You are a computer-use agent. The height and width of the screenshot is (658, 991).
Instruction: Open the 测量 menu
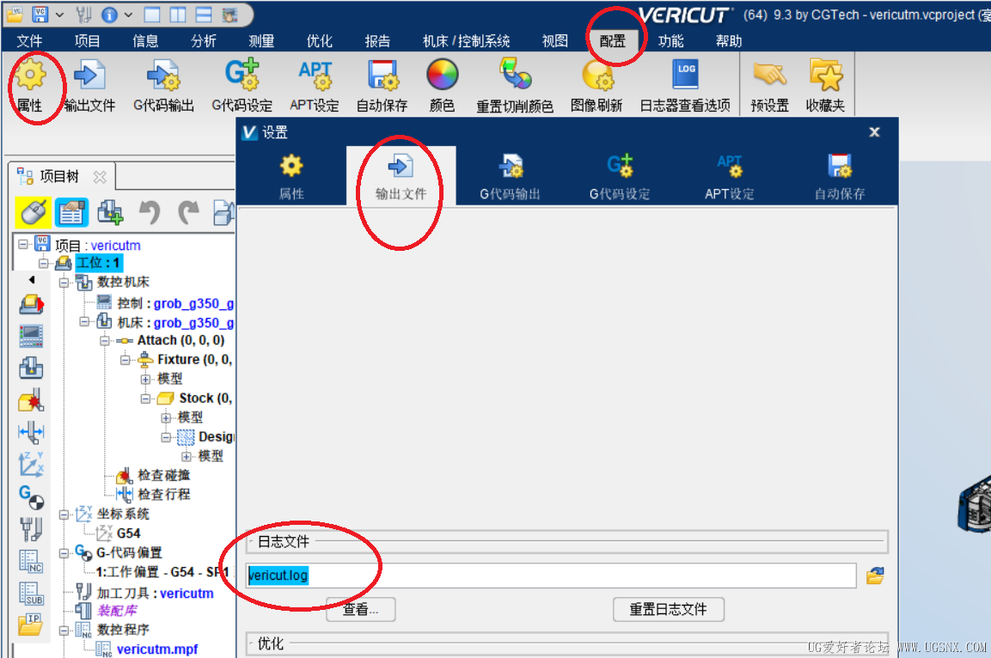261,41
